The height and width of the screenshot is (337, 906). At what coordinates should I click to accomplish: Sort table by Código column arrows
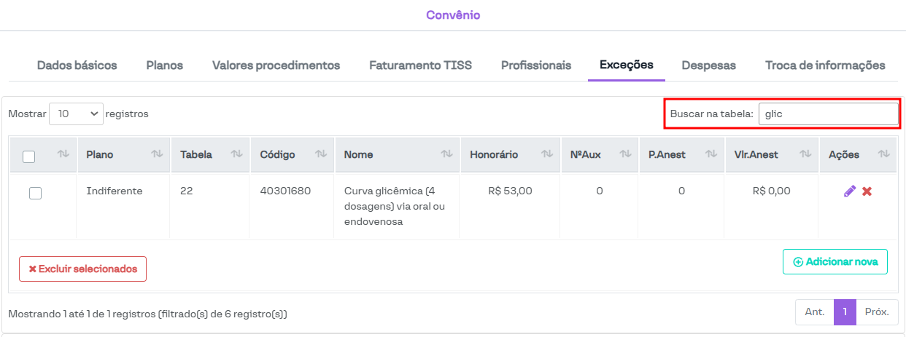(321, 154)
